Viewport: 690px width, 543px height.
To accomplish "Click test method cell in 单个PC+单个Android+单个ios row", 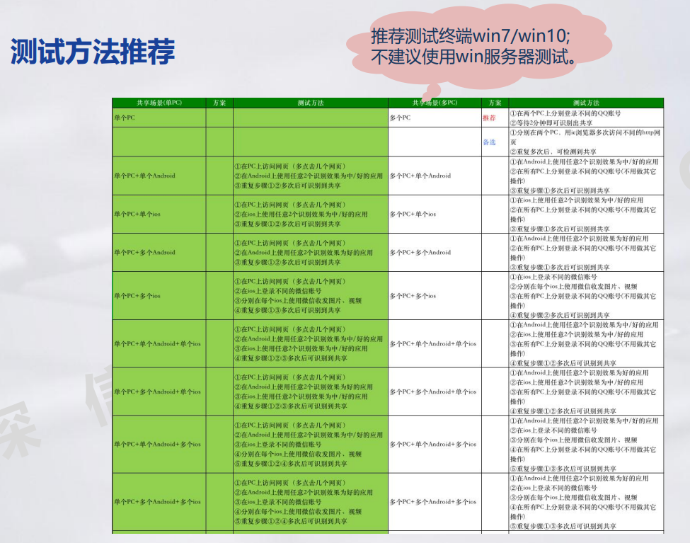I will click(310, 343).
